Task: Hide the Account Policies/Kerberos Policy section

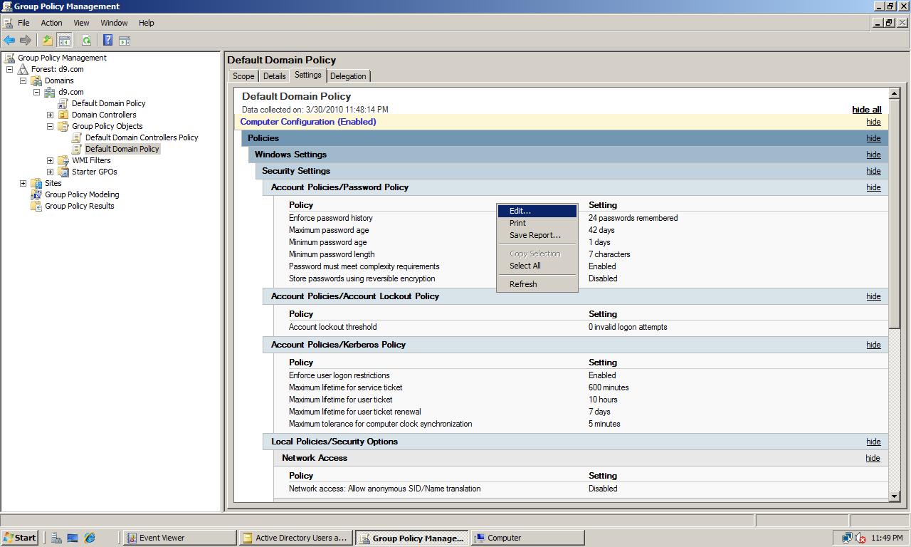Action: (873, 345)
